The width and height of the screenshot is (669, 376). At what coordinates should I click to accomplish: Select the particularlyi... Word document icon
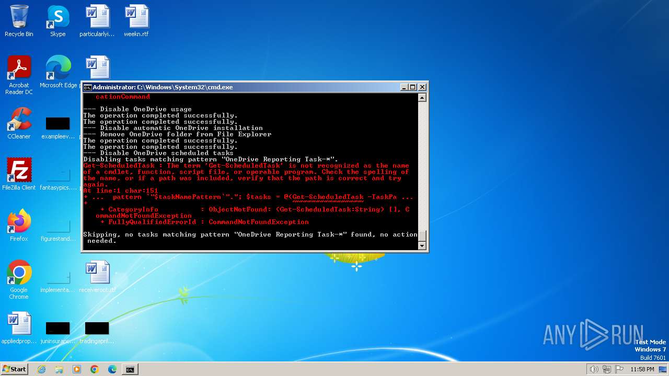point(97,21)
